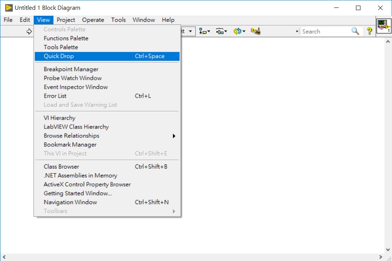The width and height of the screenshot is (392, 261).
Task: Maximize the Block Diagram window
Action: tap(358, 8)
